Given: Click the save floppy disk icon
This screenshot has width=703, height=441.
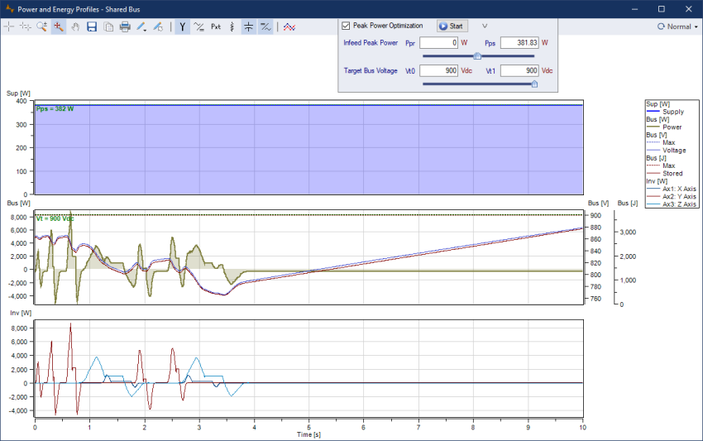Looking at the screenshot, I should pyautogui.click(x=92, y=26).
